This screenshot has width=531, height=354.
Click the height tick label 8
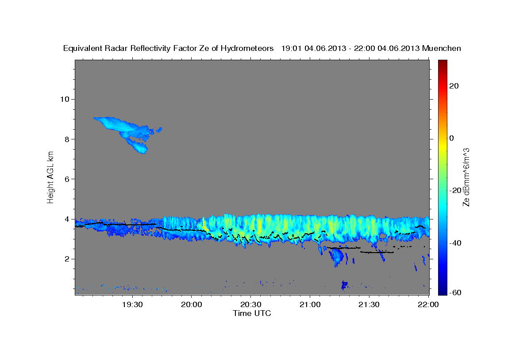[x=68, y=139]
